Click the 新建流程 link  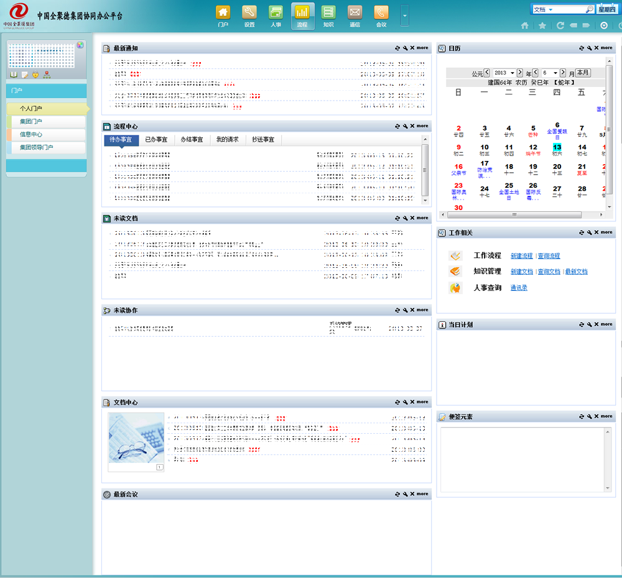click(521, 256)
